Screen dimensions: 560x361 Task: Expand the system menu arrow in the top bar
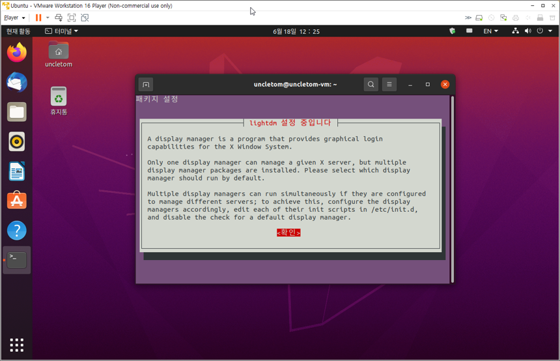pos(550,31)
